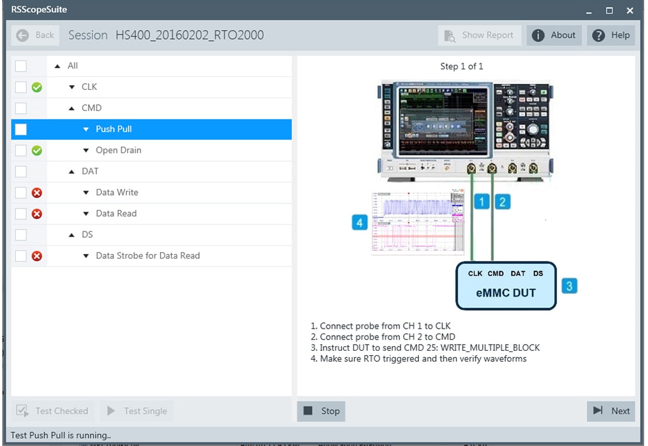
Task: Click the Back arrow icon
Action: click(x=22, y=35)
